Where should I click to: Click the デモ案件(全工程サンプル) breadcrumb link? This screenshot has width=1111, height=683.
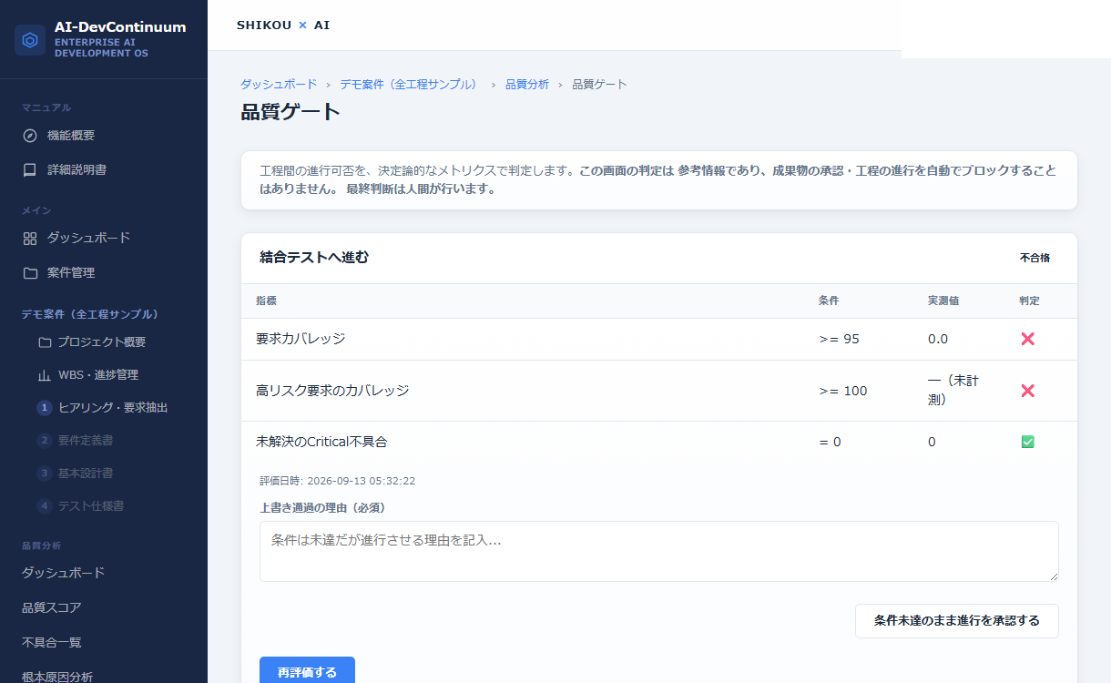tap(409, 84)
